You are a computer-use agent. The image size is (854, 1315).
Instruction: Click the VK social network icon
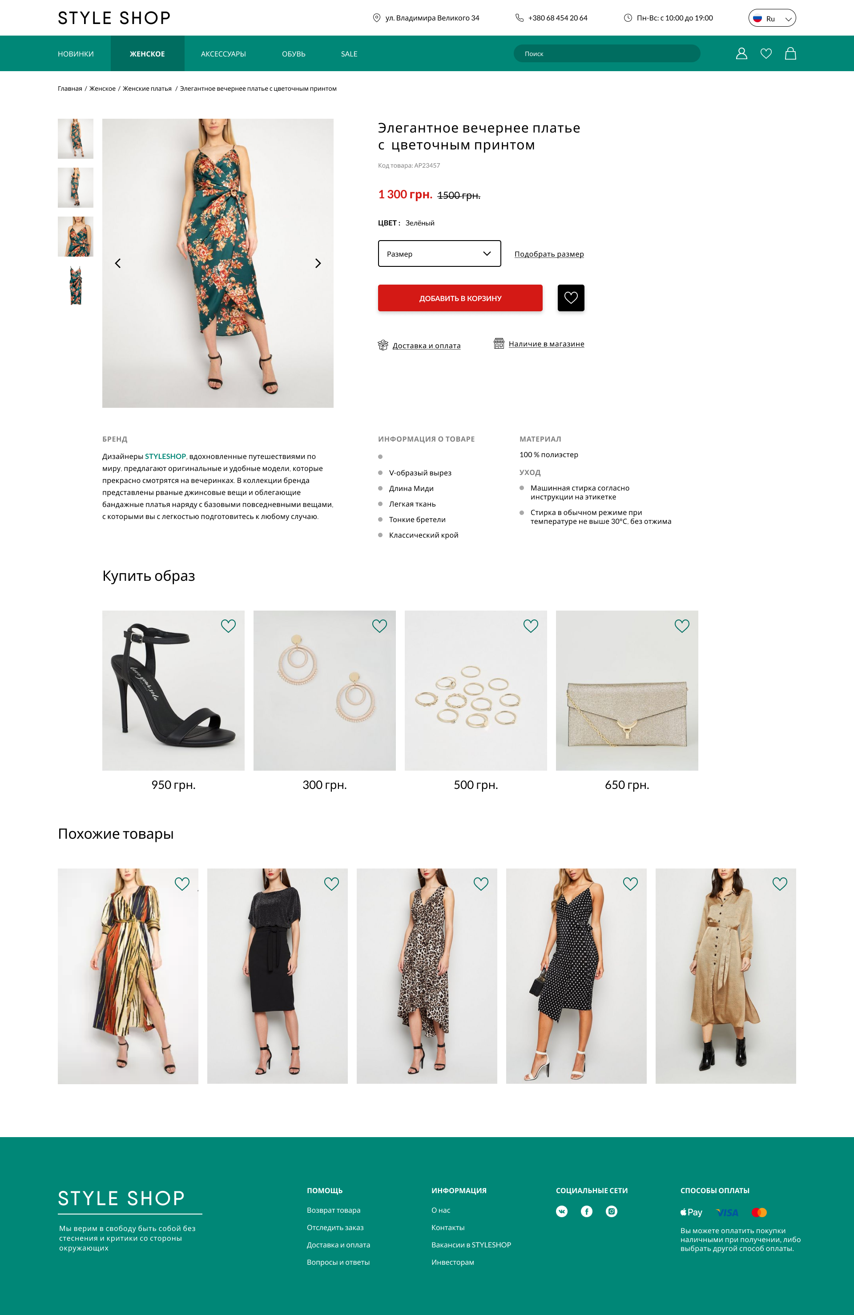point(562,1211)
